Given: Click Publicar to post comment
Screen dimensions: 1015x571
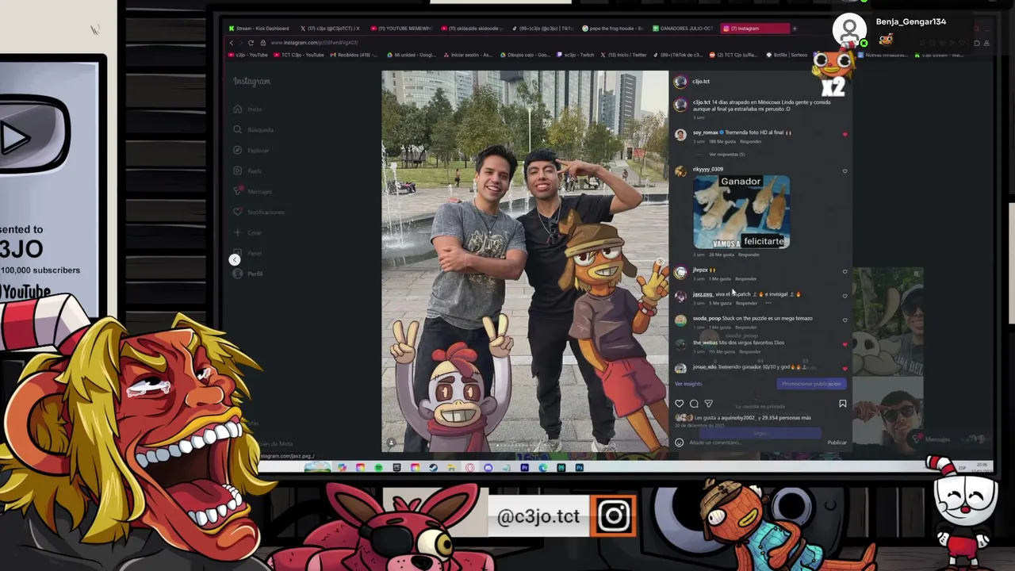Looking at the screenshot, I should (x=837, y=443).
